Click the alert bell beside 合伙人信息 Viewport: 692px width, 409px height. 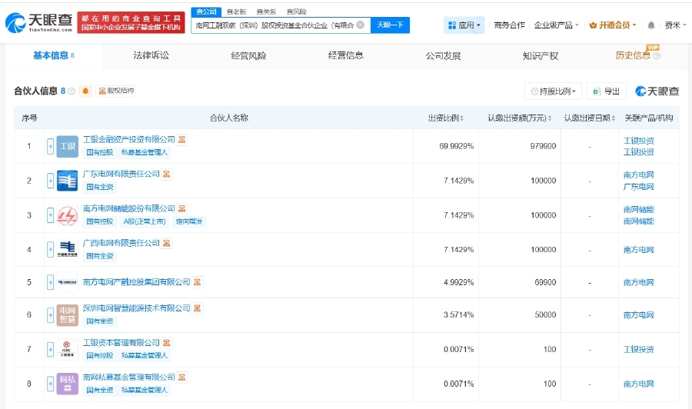[x=85, y=91]
